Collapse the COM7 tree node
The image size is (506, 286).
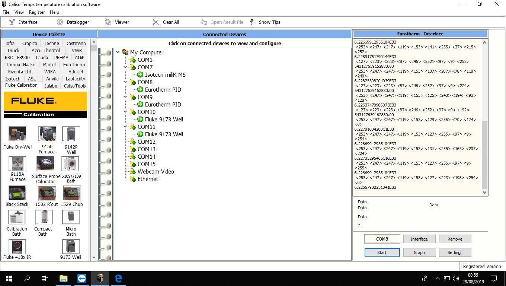coord(125,67)
